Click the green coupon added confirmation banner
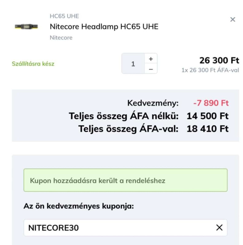The image size is (243, 245). [125, 180]
